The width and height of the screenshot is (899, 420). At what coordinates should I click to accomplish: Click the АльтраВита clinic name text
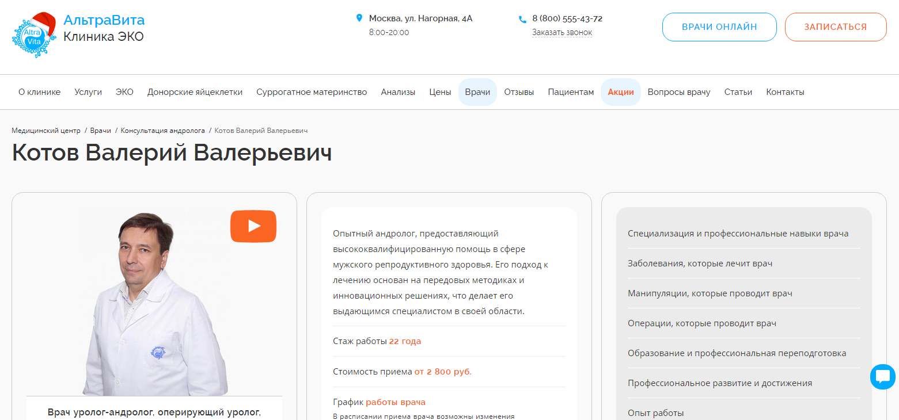104,20
